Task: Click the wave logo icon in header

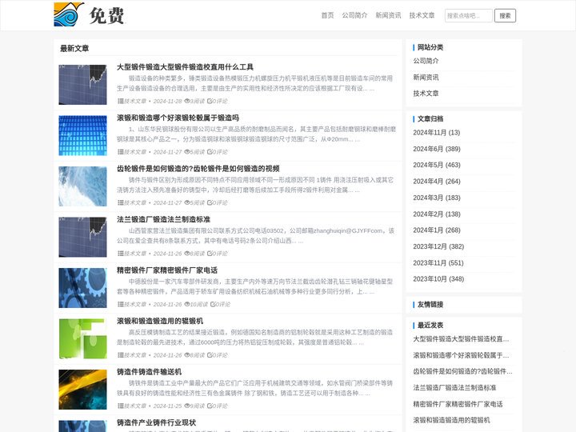Action: click(x=69, y=14)
